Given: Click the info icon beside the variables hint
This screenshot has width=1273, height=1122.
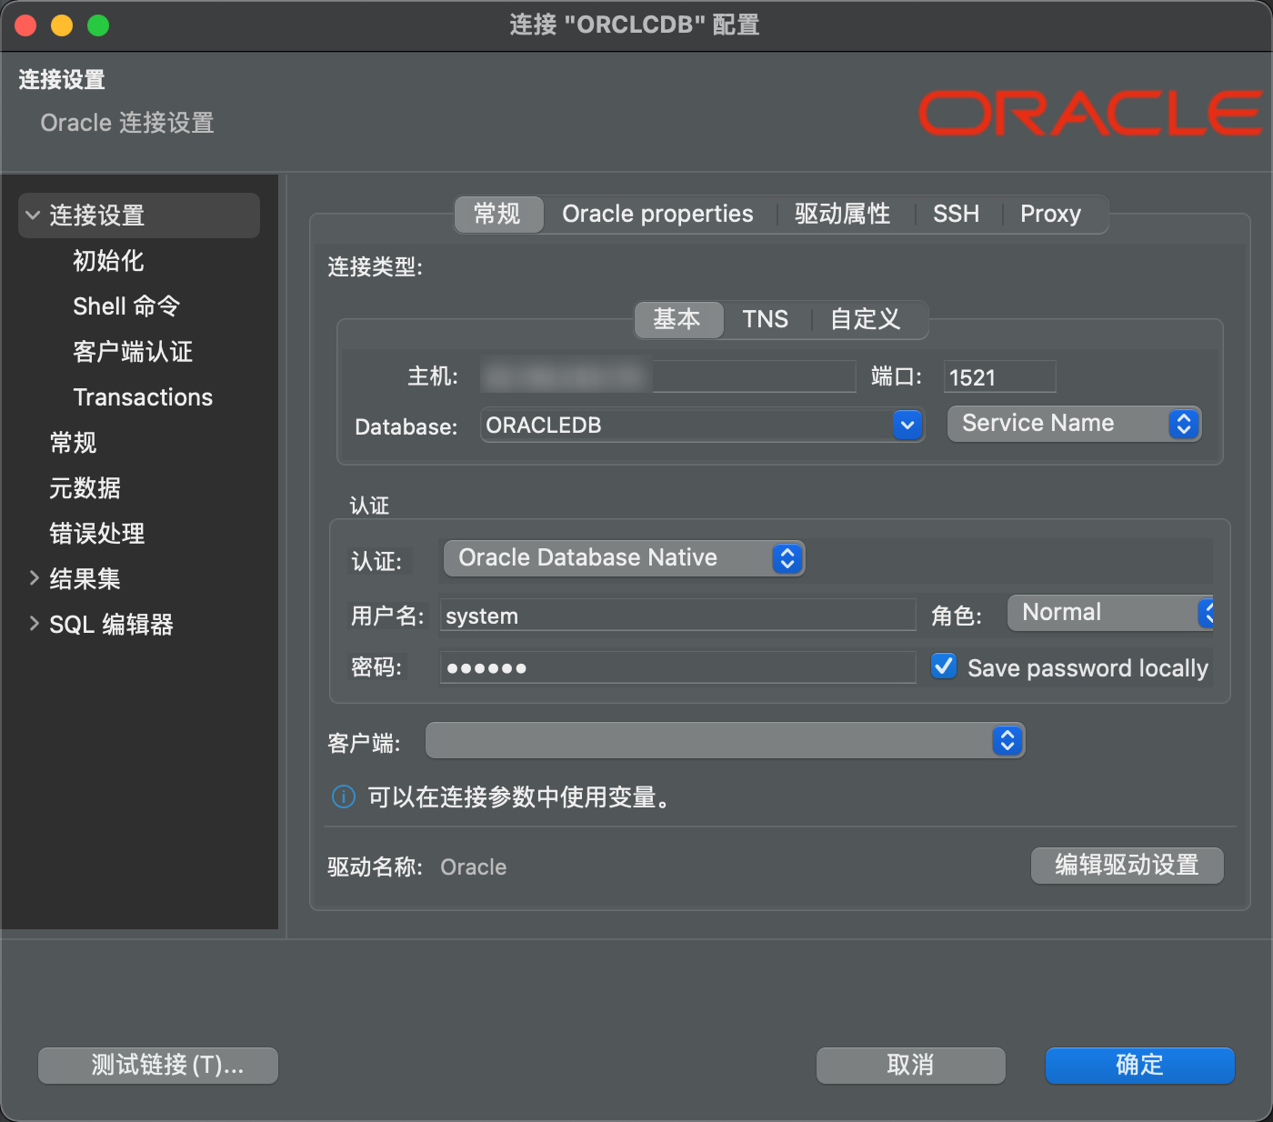Looking at the screenshot, I should (x=344, y=797).
